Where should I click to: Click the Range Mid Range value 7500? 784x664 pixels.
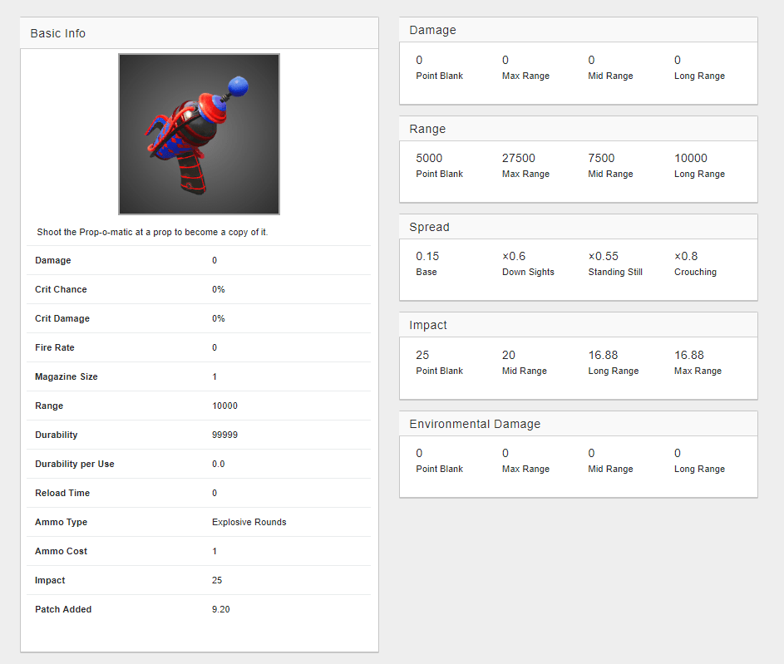pyautogui.click(x=601, y=158)
